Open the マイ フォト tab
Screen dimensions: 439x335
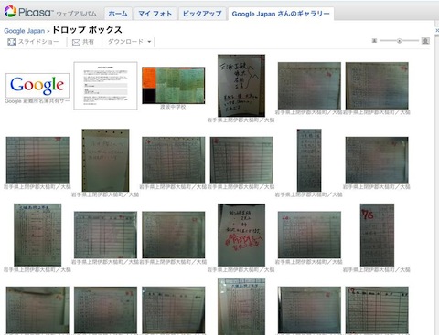point(155,14)
